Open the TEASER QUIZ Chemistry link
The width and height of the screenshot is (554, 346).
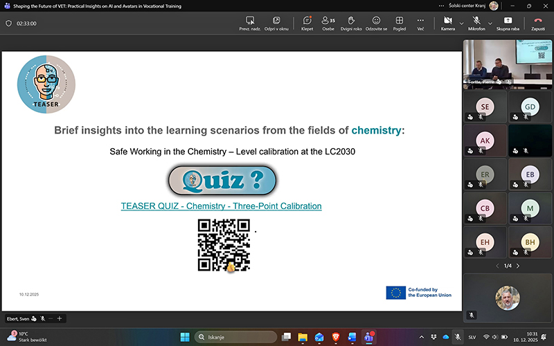pos(221,206)
